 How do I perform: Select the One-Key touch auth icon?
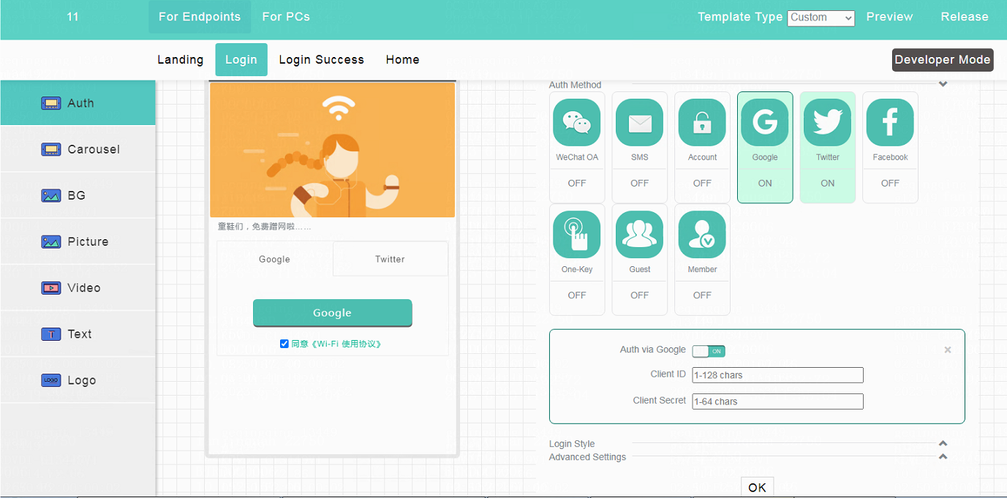(577, 235)
